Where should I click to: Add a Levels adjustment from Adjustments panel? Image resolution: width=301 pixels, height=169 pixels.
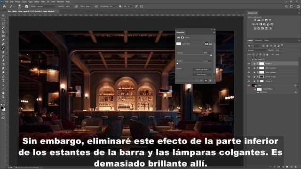tap(259, 20)
